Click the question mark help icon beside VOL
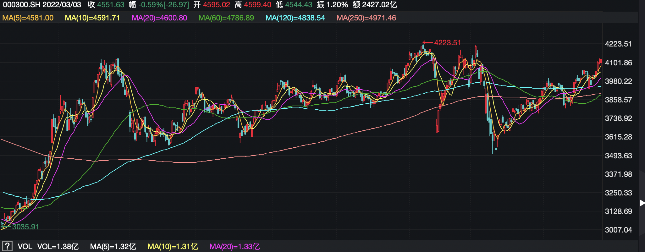 [7, 246]
